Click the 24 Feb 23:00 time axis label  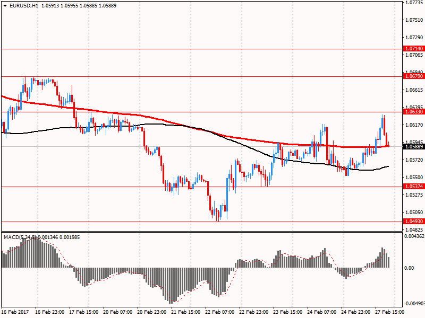[356, 312]
